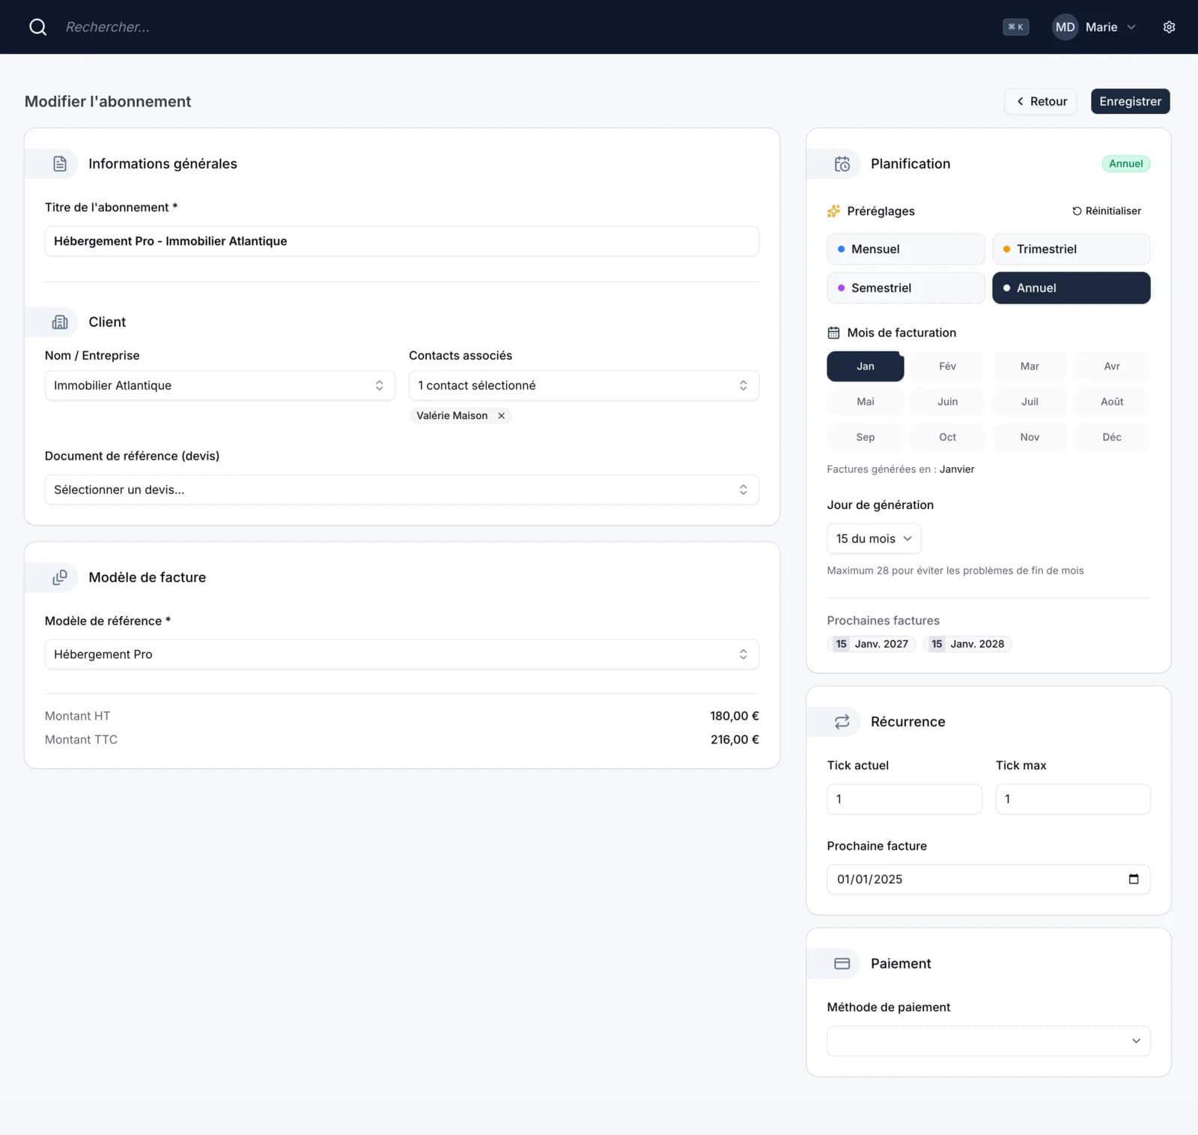Screen dimensions: 1198x1135
Task: Click the search magnifier icon
Action: [x=37, y=27]
